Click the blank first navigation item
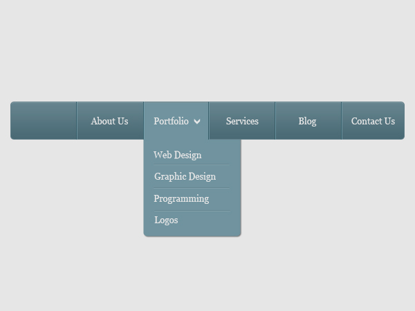415x311 pixels. (44, 120)
